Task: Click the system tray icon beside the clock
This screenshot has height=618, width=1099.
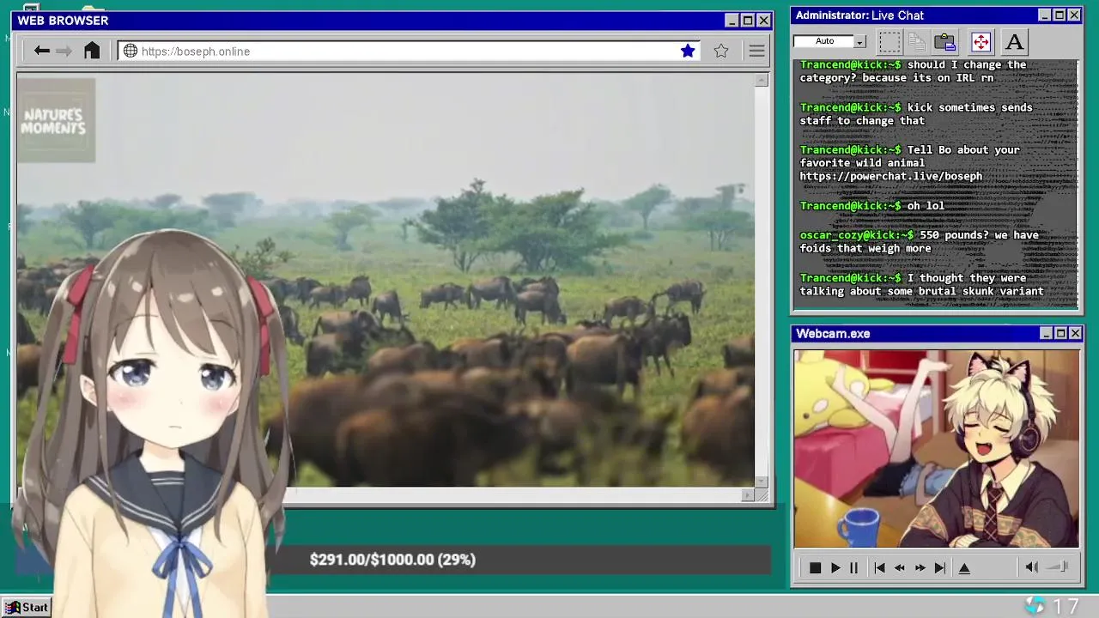Action: tap(1035, 606)
